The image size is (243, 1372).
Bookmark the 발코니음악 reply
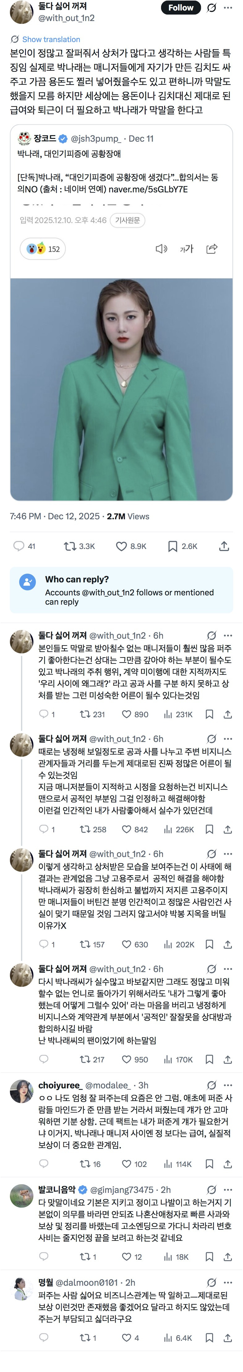[209, 1257]
